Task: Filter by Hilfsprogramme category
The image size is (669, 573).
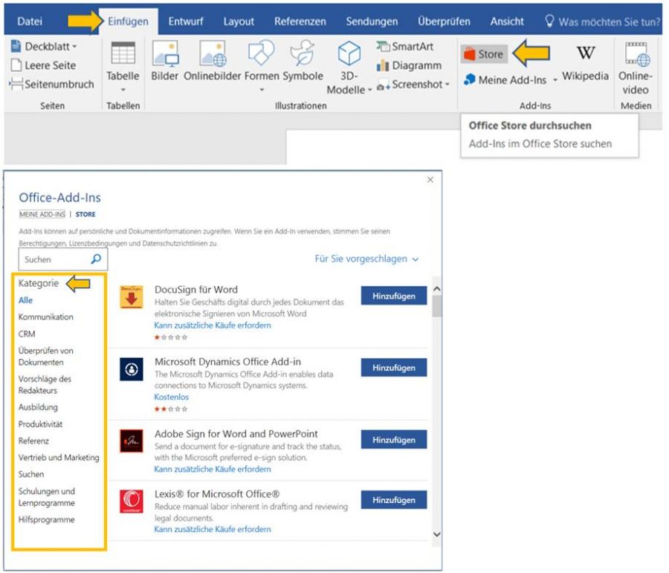Action: pos(47,519)
